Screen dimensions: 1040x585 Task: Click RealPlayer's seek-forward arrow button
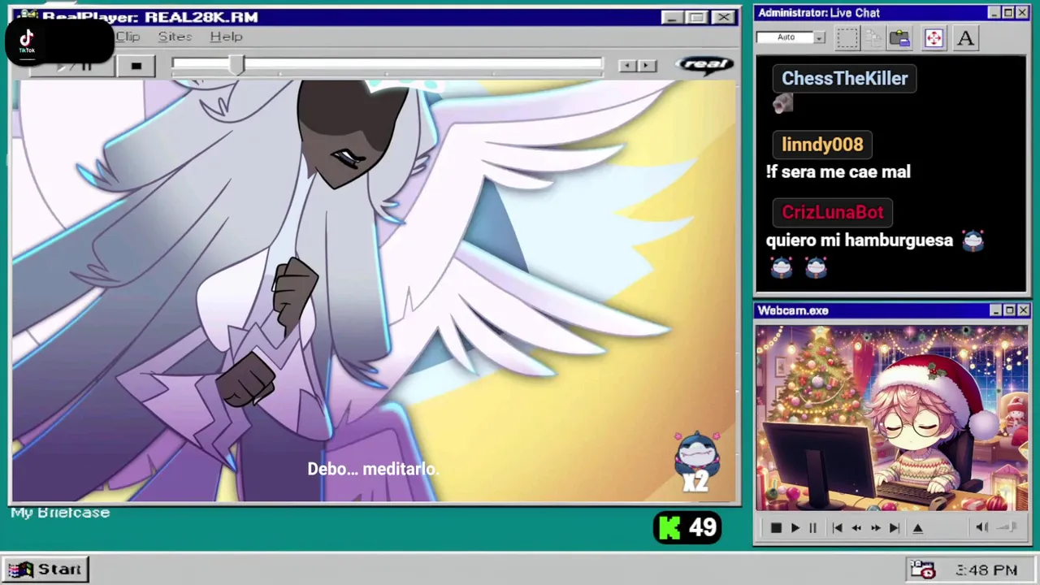coord(647,66)
